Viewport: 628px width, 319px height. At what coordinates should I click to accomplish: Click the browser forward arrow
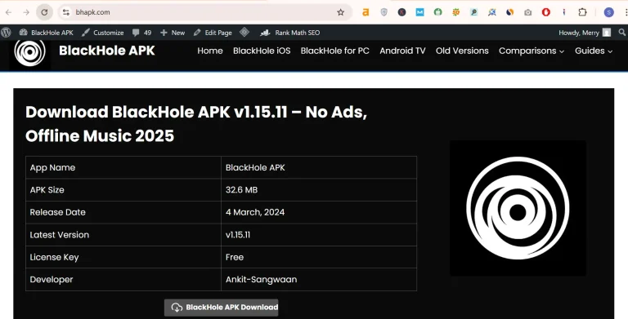26,12
